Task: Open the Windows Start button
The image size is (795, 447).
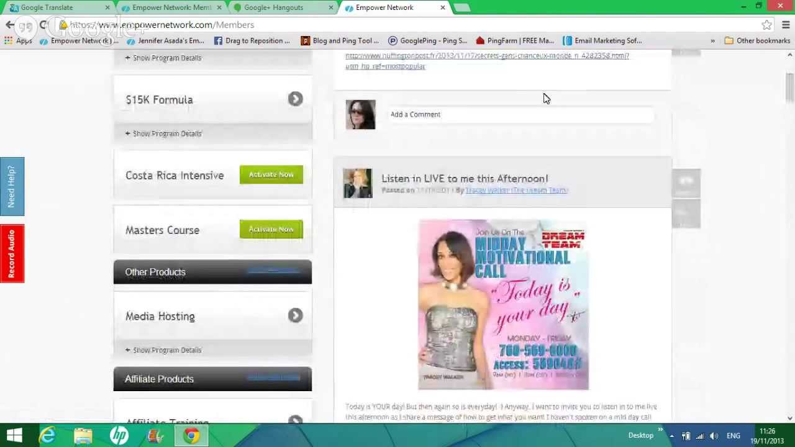Action: click(x=14, y=435)
